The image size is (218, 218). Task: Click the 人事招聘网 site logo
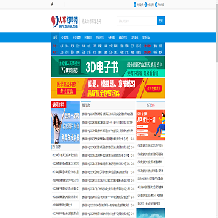click(x=65, y=21)
